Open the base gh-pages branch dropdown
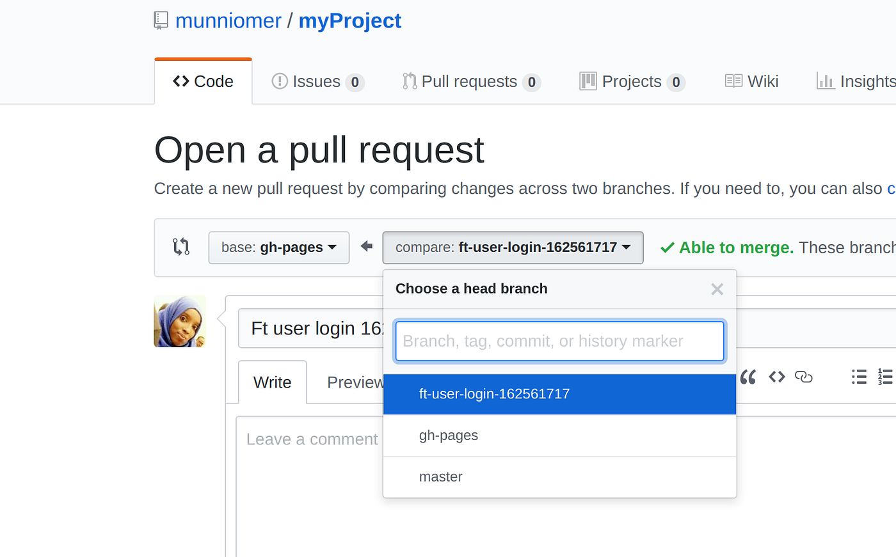 click(x=278, y=247)
